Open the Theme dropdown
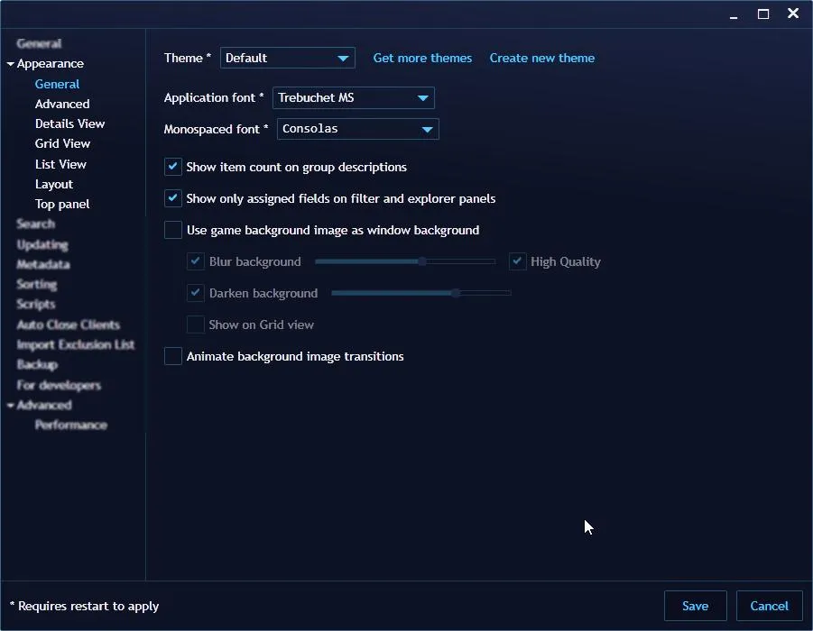This screenshot has height=631, width=813. [287, 58]
